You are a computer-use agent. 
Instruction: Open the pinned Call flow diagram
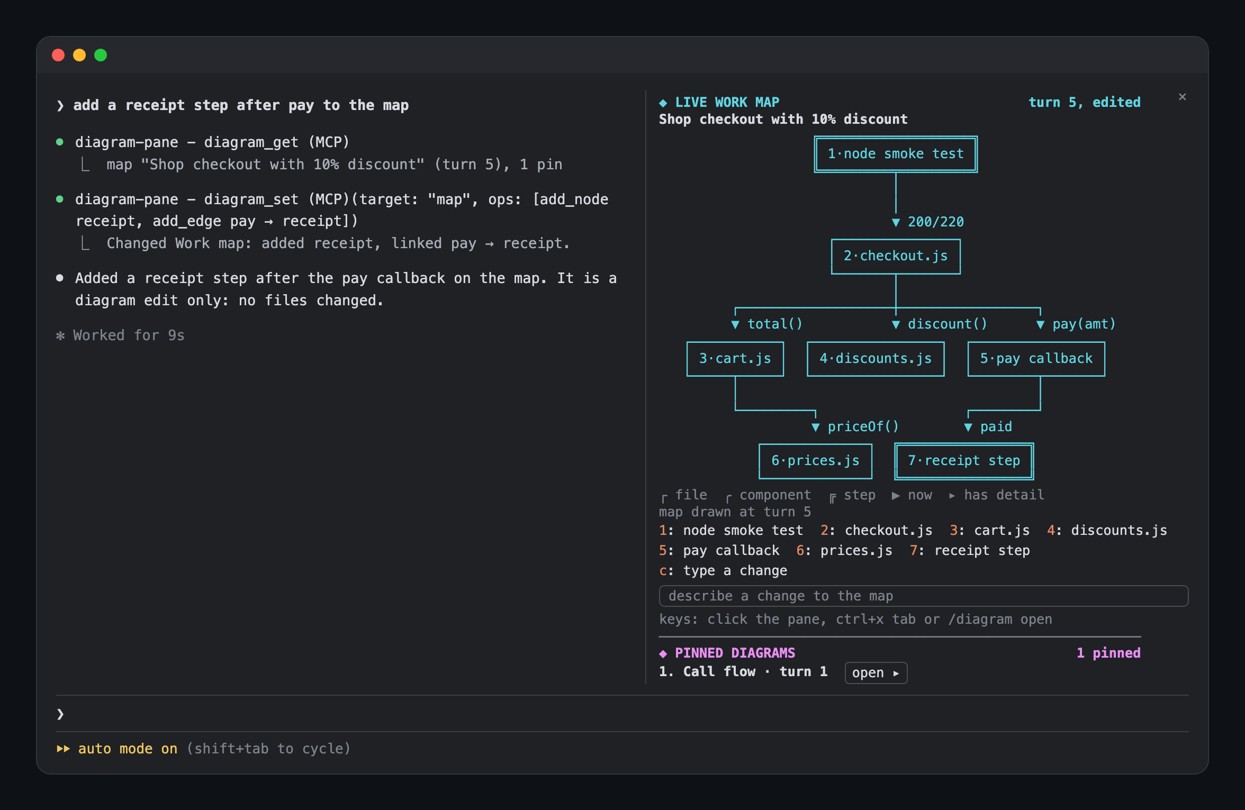coord(876,672)
